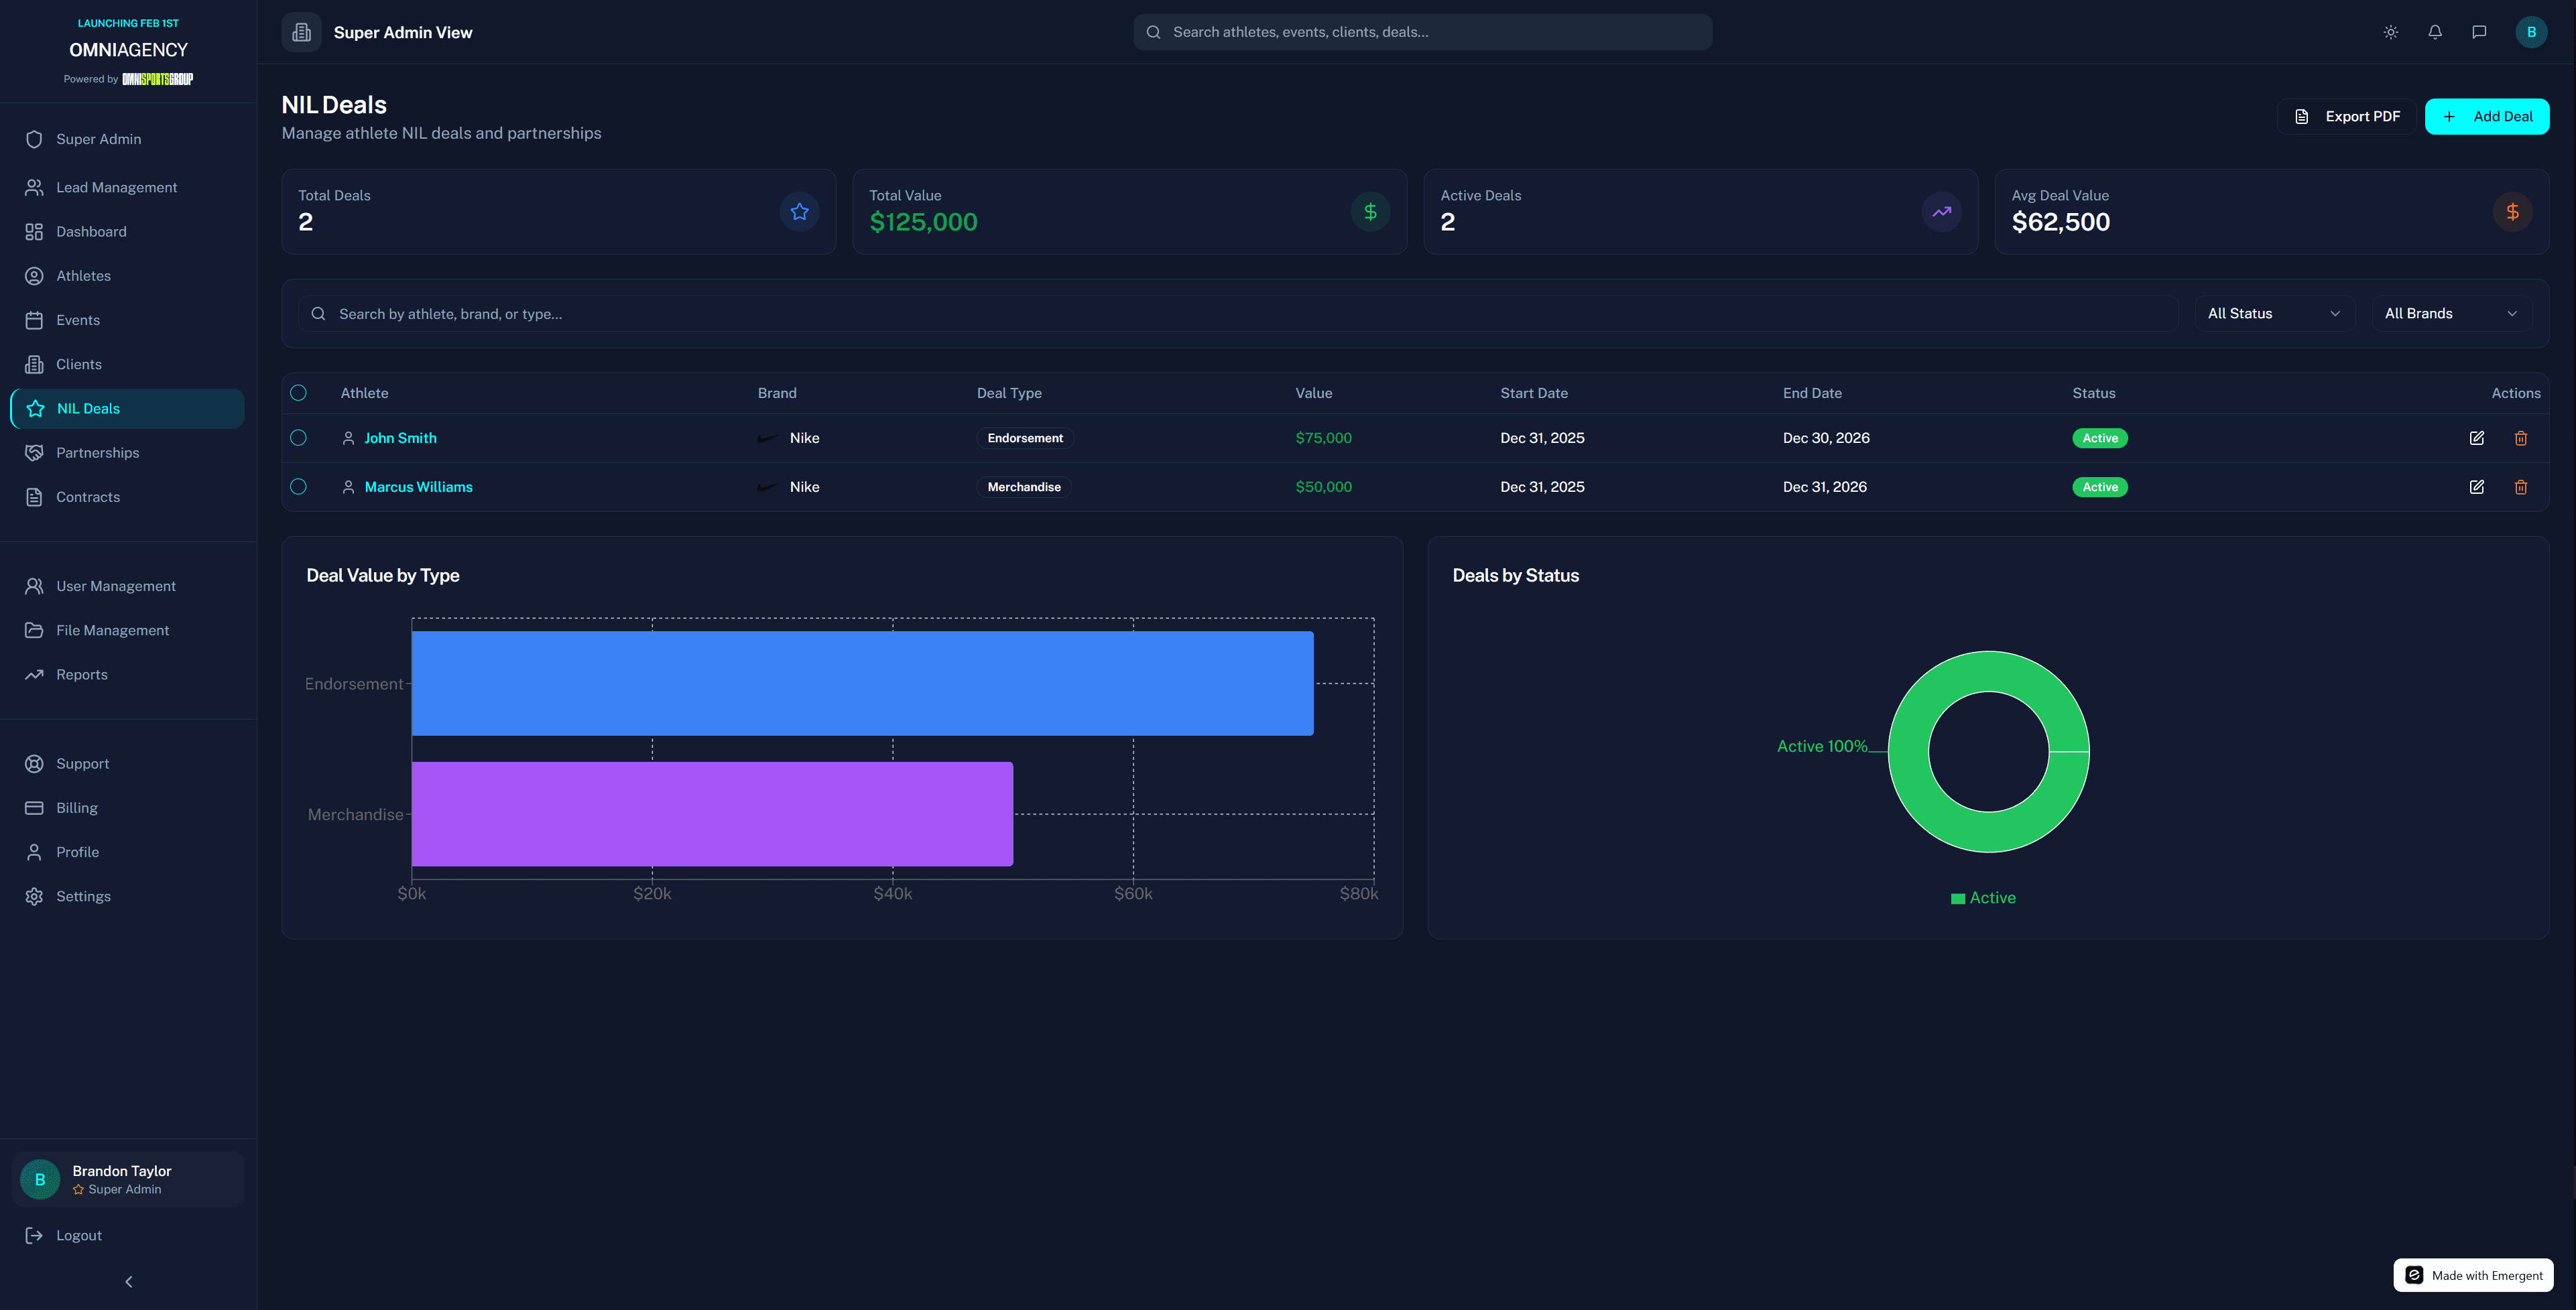Open the Events section
This screenshot has height=1310, width=2576.
(x=127, y=320)
